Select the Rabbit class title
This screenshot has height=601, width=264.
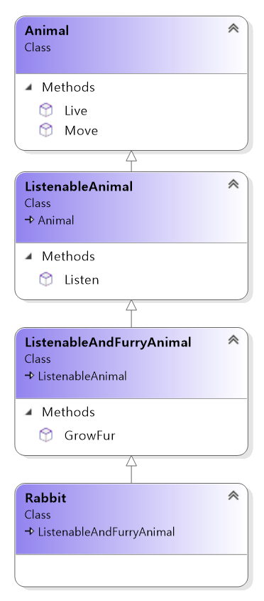pyautogui.click(x=45, y=498)
